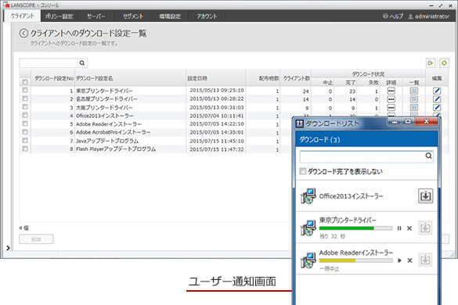Check the box for Flash Playerアップデートプログラム
Screen dimensions: 458x305
(25, 149)
